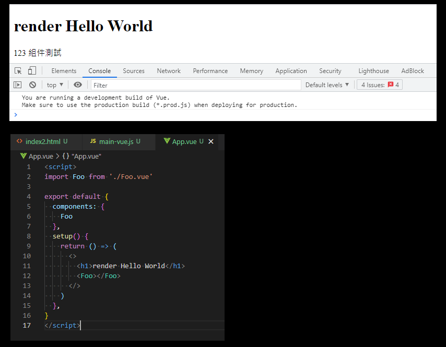
Task: Click line number 1 in the gutter
Action: coord(28,167)
